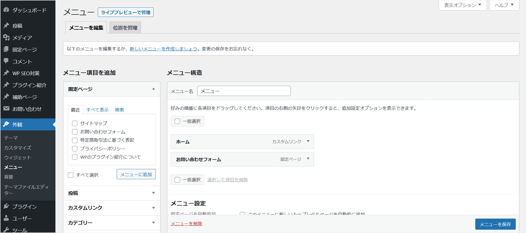Open the すべて表示 tab
Image resolution: width=526 pixels, height=233 pixels.
(97, 110)
